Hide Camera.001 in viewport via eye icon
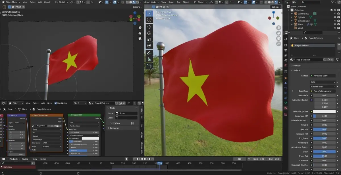Image resolution: width=341 pixels, height=175 pixels. 335,14
